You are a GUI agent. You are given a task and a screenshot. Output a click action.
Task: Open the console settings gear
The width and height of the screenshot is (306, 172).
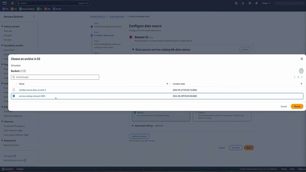[257, 3]
